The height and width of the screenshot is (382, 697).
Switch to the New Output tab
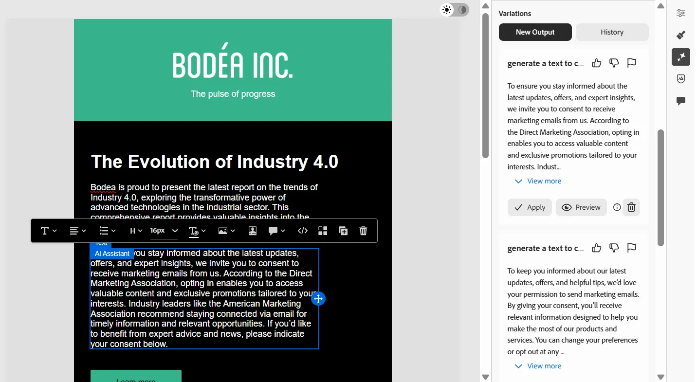535,32
